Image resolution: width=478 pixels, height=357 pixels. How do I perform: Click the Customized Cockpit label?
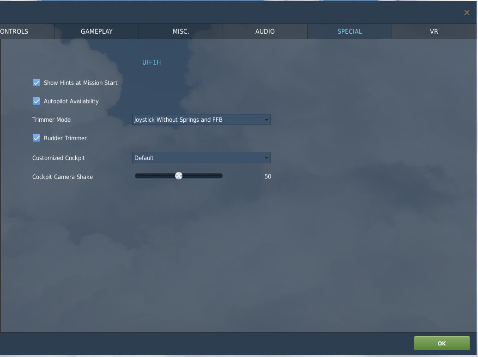coord(59,158)
